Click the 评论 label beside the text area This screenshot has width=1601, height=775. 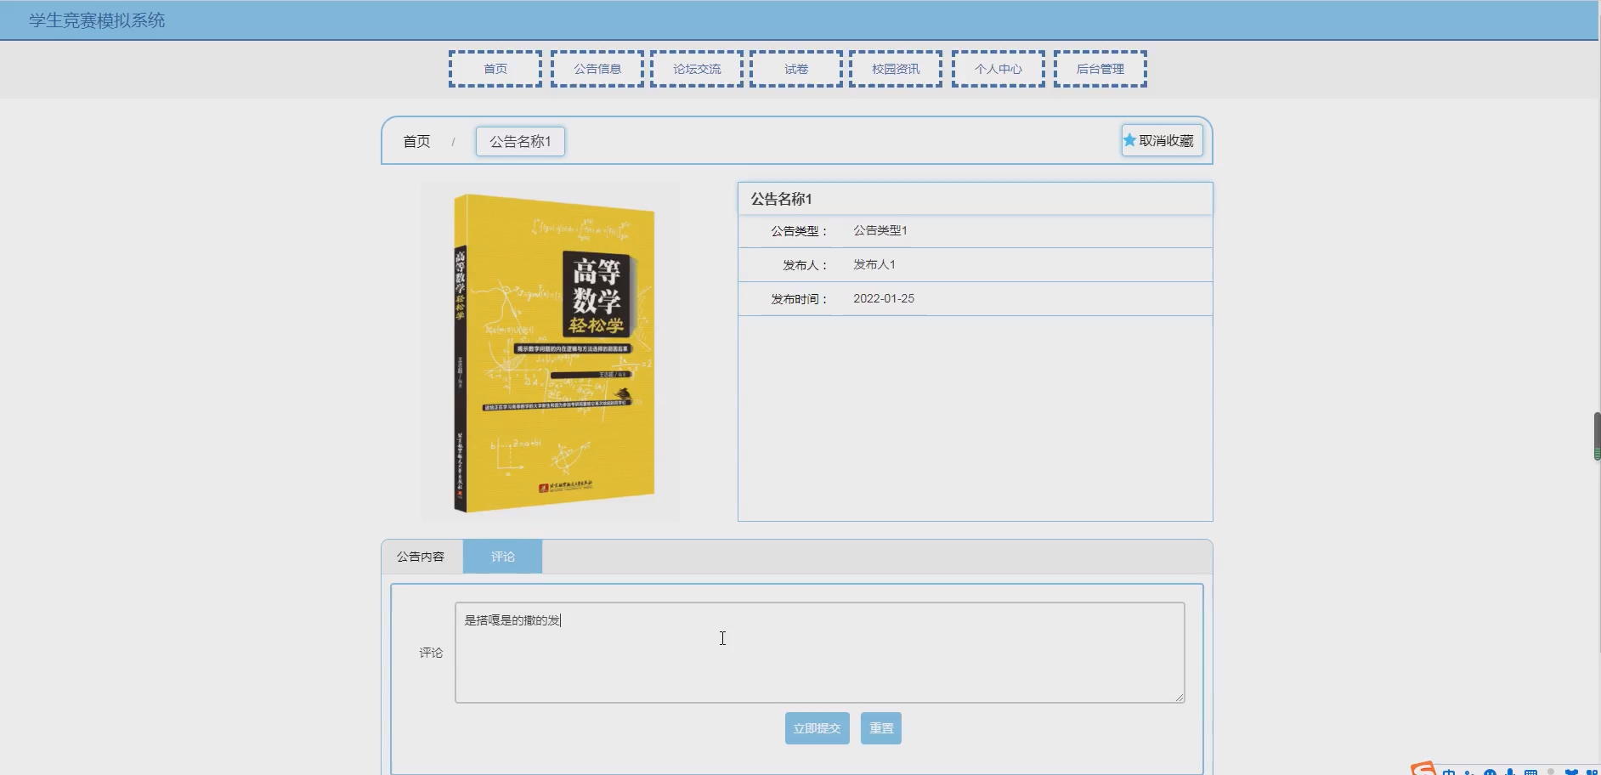431,653
